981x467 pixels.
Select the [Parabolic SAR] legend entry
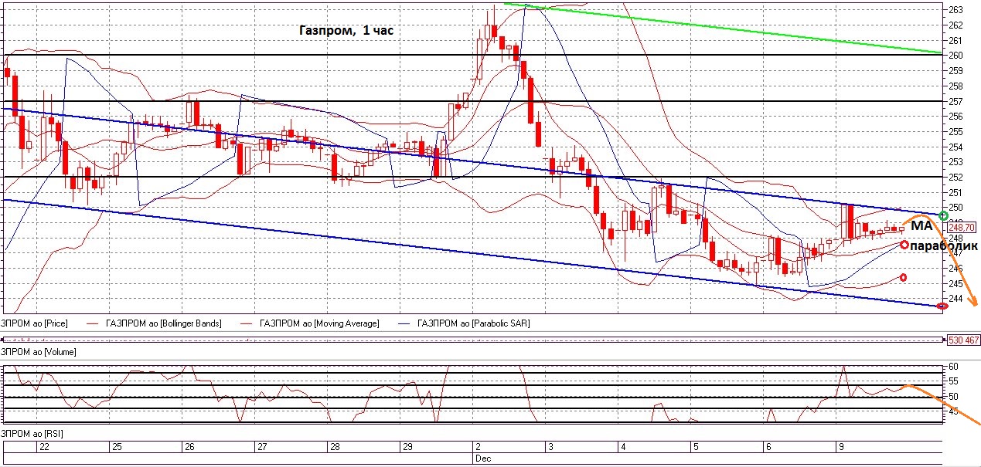(474, 323)
